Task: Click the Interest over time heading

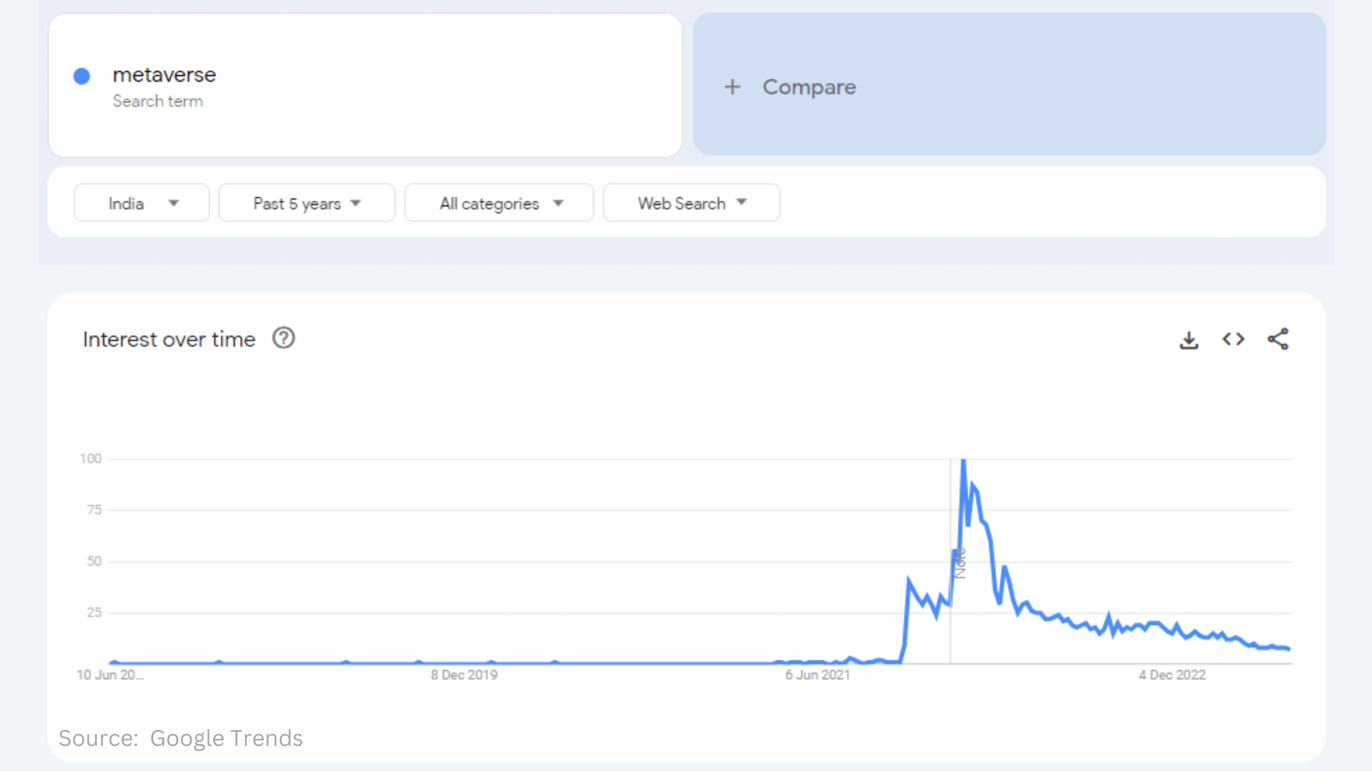Action: (169, 338)
